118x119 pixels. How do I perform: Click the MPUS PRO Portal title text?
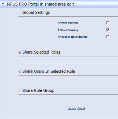click(40, 4)
